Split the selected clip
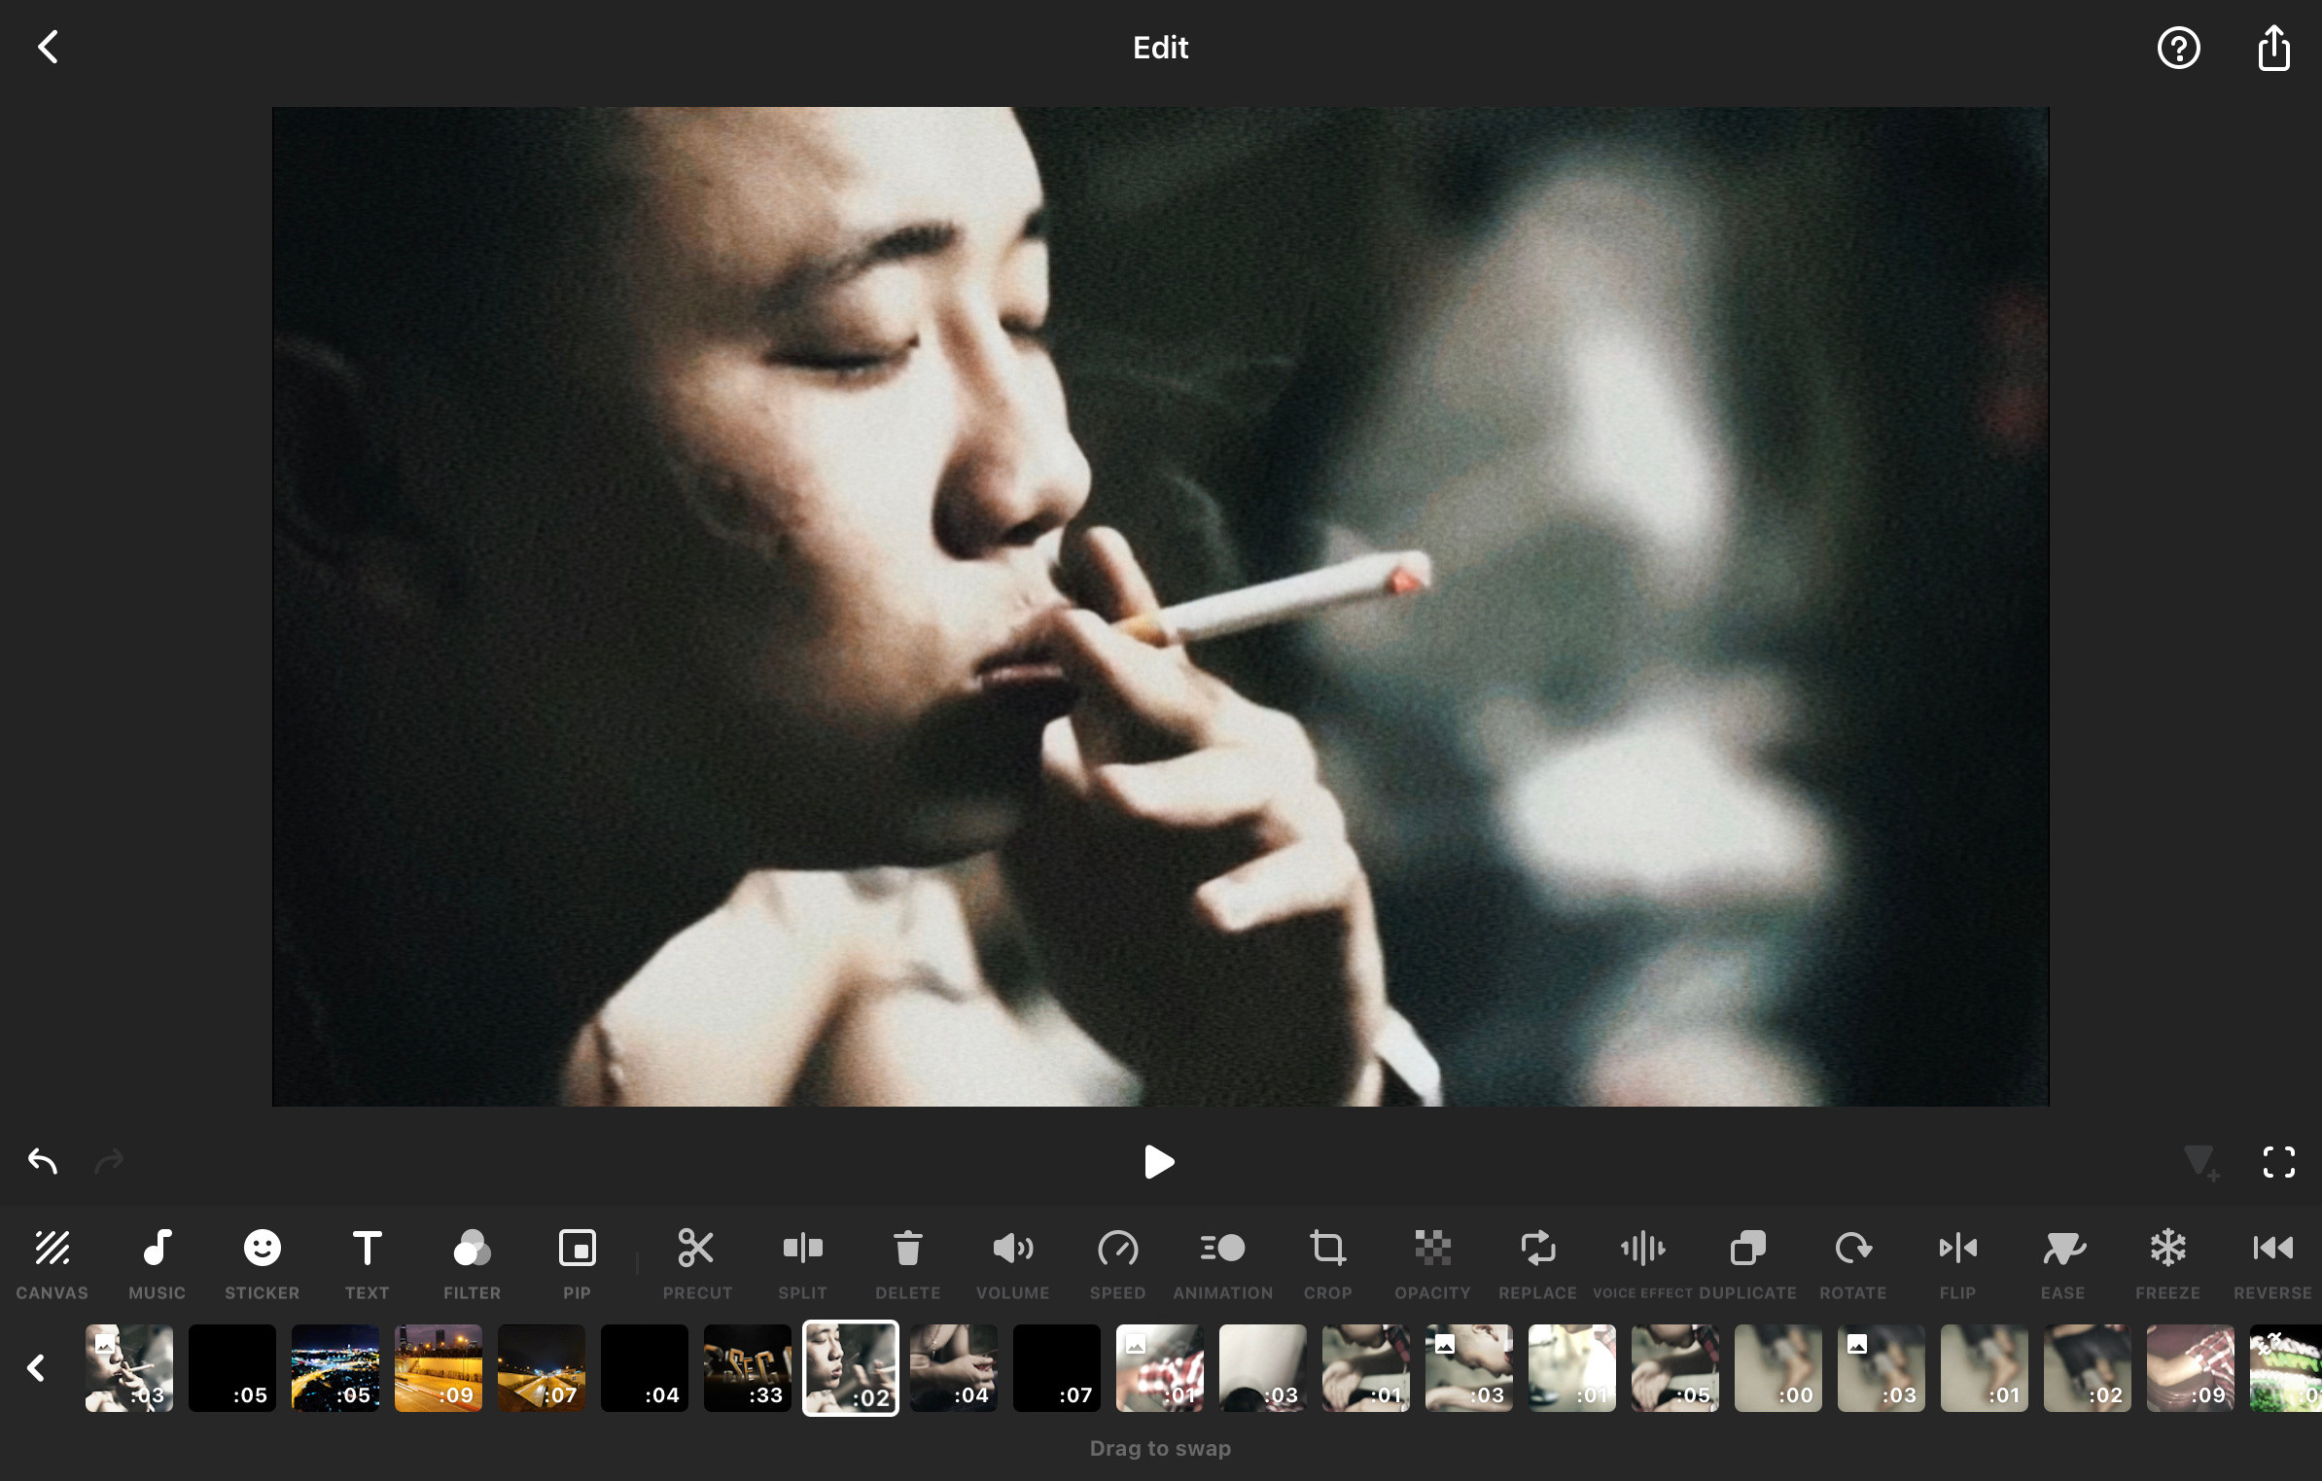The height and width of the screenshot is (1481, 2322). click(x=803, y=1264)
